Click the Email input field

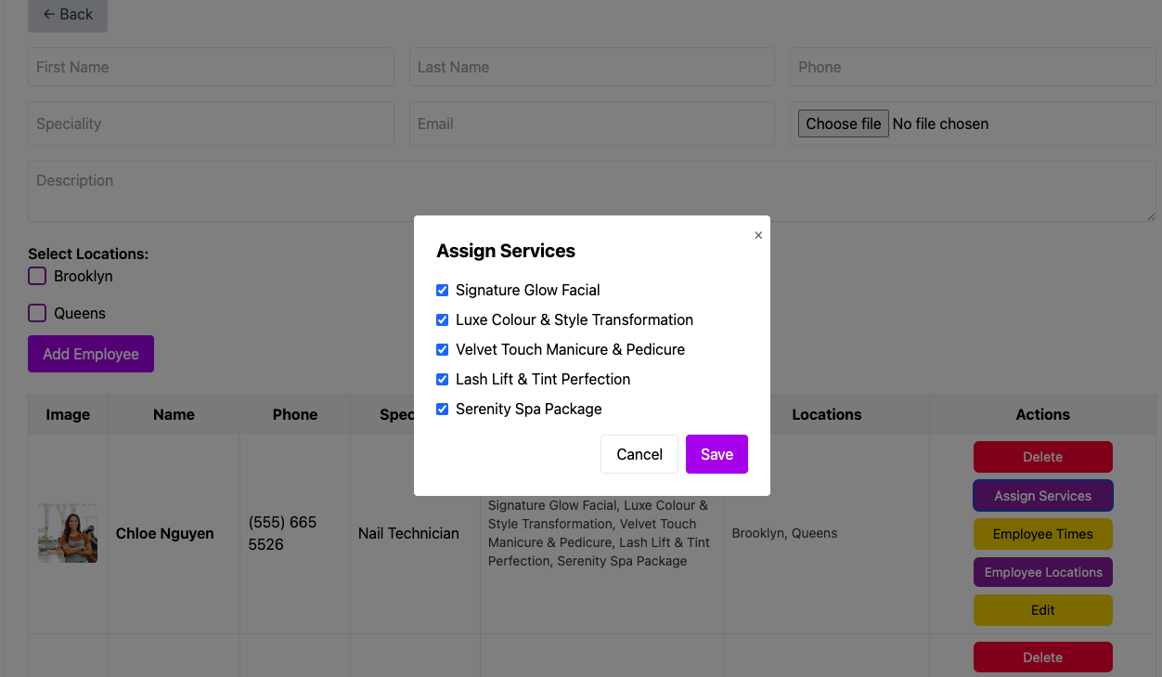click(591, 124)
